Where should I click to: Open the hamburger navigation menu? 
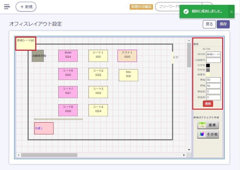pyautogui.click(x=7, y=7)
